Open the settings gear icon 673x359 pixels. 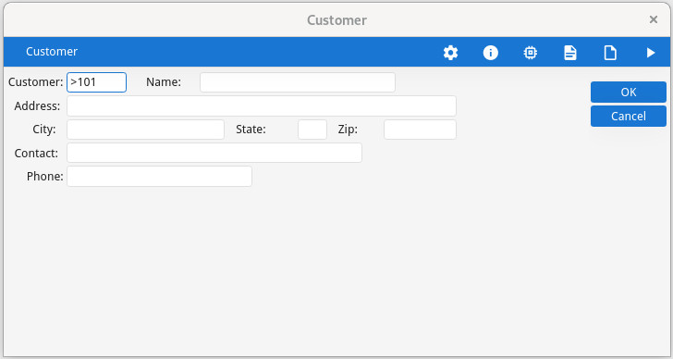point(451,53)
